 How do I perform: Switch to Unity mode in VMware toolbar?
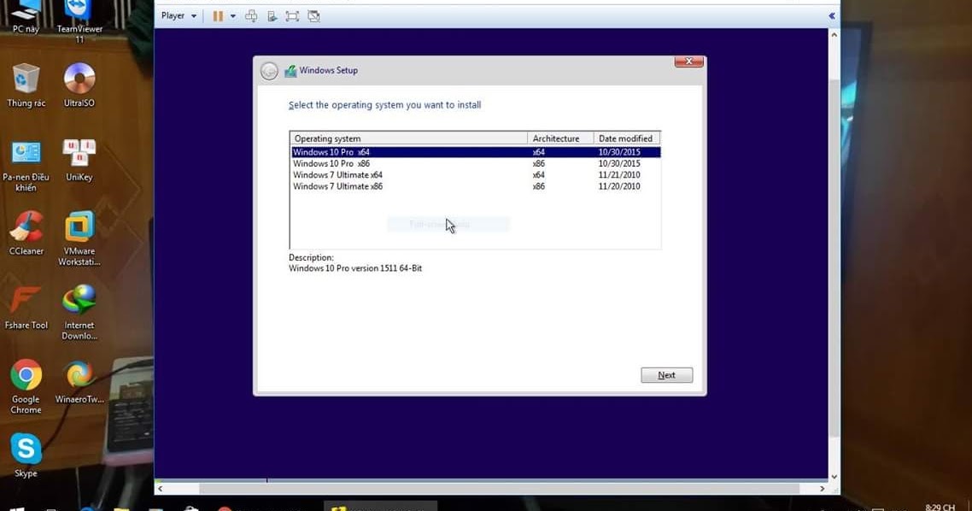313,16
